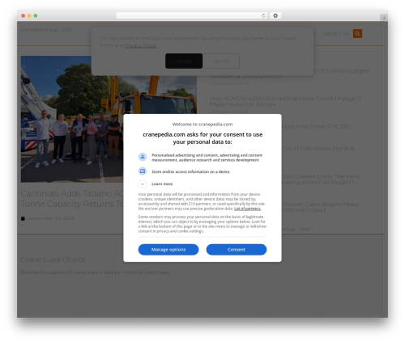Open the Floating Wind-Fish Project article
Image resolution: width=405 pixels, height=342 pixels.
pos(321,179)
